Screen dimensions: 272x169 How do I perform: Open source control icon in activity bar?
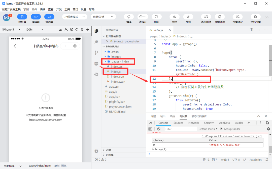point(96,53)
